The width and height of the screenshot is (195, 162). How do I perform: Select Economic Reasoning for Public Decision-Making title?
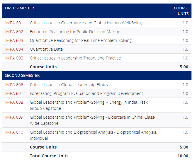tap(75, 32)
